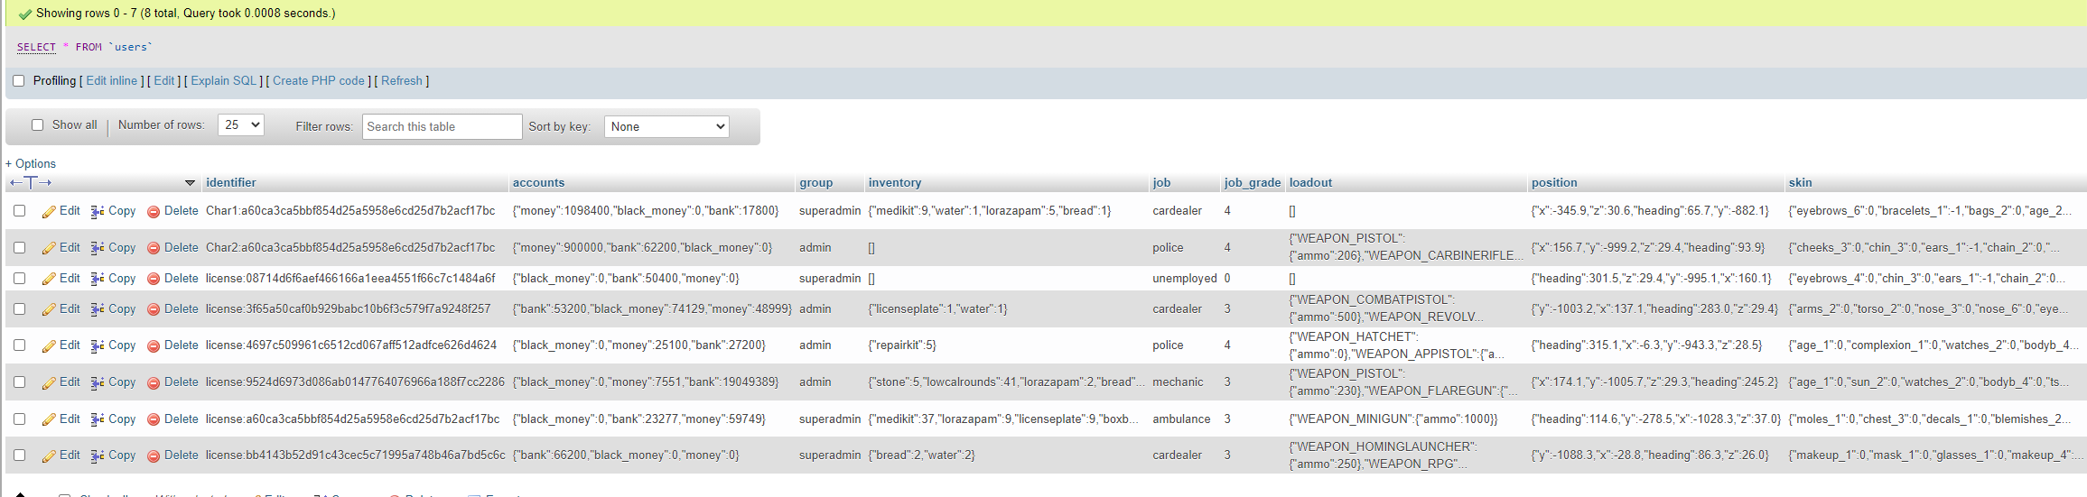The image size is (2087, 497).
Task: Tick checkbox for license:3f65a50 row
Action: pyautogui.click(x=19, y=309)
